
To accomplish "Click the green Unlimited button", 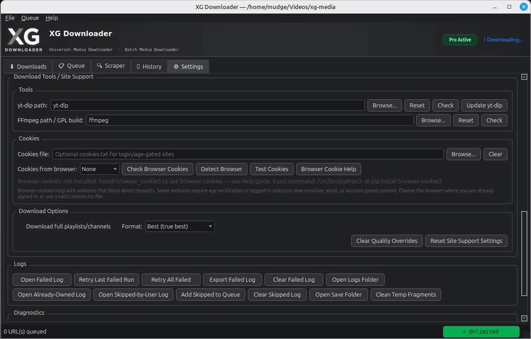I will [x=481, y=331].
